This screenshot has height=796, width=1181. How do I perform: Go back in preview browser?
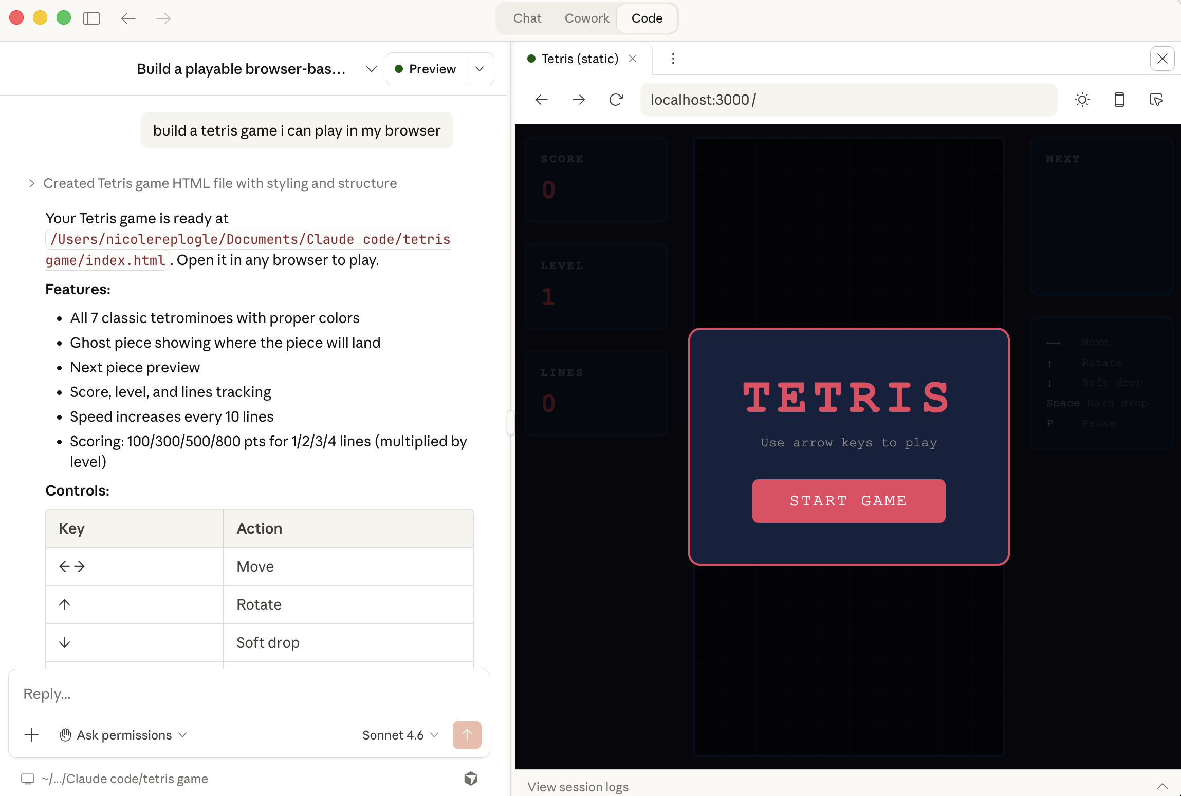pyautogui.click(x=542, y=100)
